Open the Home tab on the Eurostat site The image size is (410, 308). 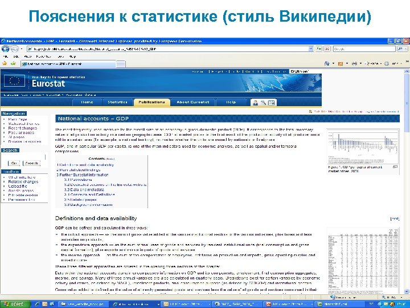click(x=87, y=102)
